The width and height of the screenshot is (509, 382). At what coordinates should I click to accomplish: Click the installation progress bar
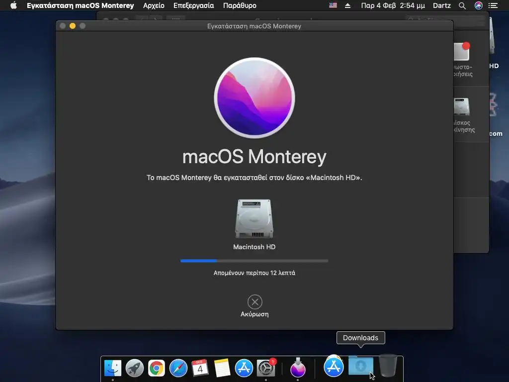(x=254, y=261)
